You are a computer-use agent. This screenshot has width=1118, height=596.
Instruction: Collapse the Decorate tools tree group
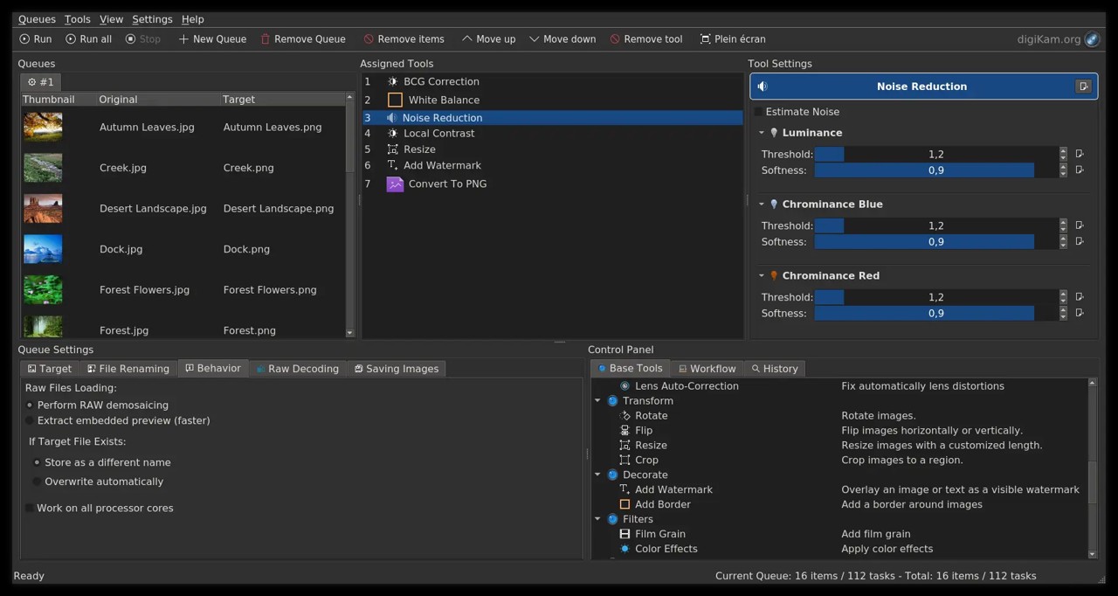[x=597, y=475]
